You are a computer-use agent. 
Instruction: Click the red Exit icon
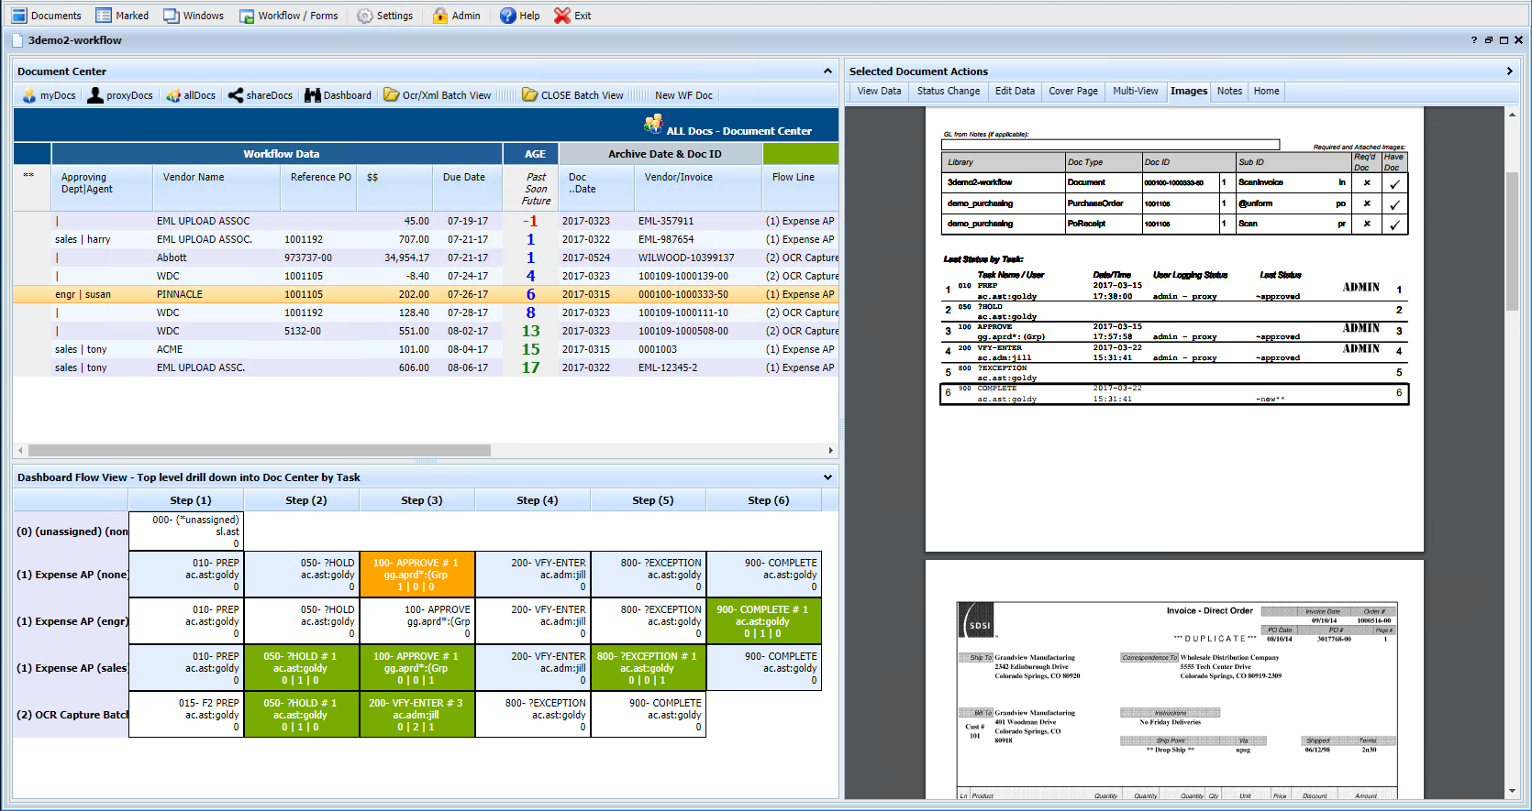(562, 16)
